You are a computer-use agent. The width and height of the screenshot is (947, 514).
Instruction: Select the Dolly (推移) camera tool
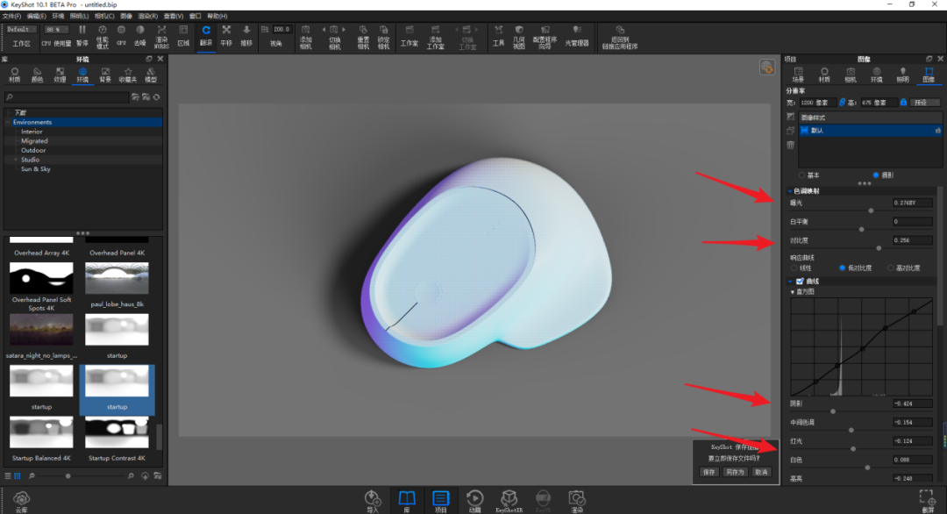[246, 36]
